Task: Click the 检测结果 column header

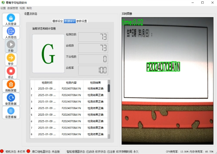Action: coord(95,82)
